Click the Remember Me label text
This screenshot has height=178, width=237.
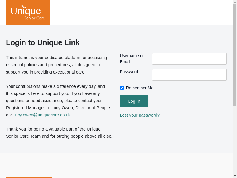pyautogui.click(x=140, y=88)
